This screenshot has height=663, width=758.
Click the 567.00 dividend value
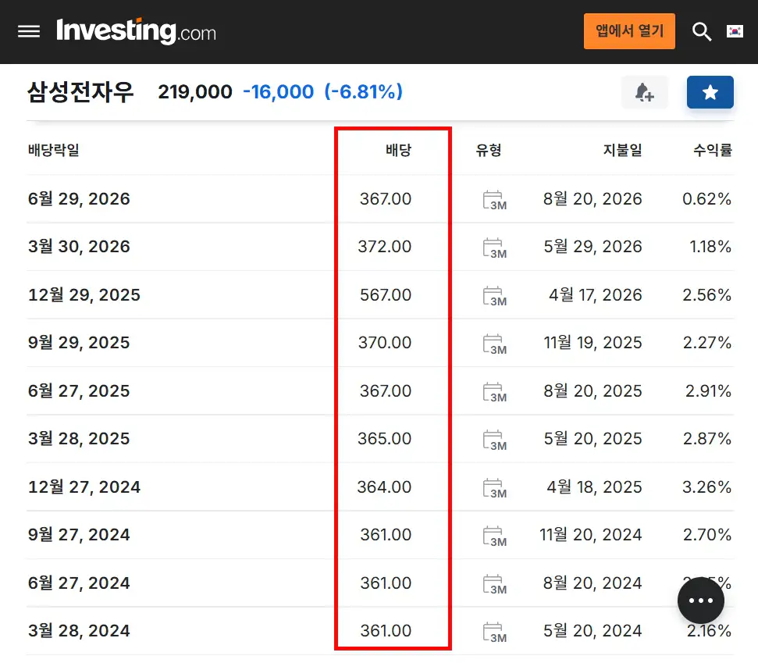point(386,294)
